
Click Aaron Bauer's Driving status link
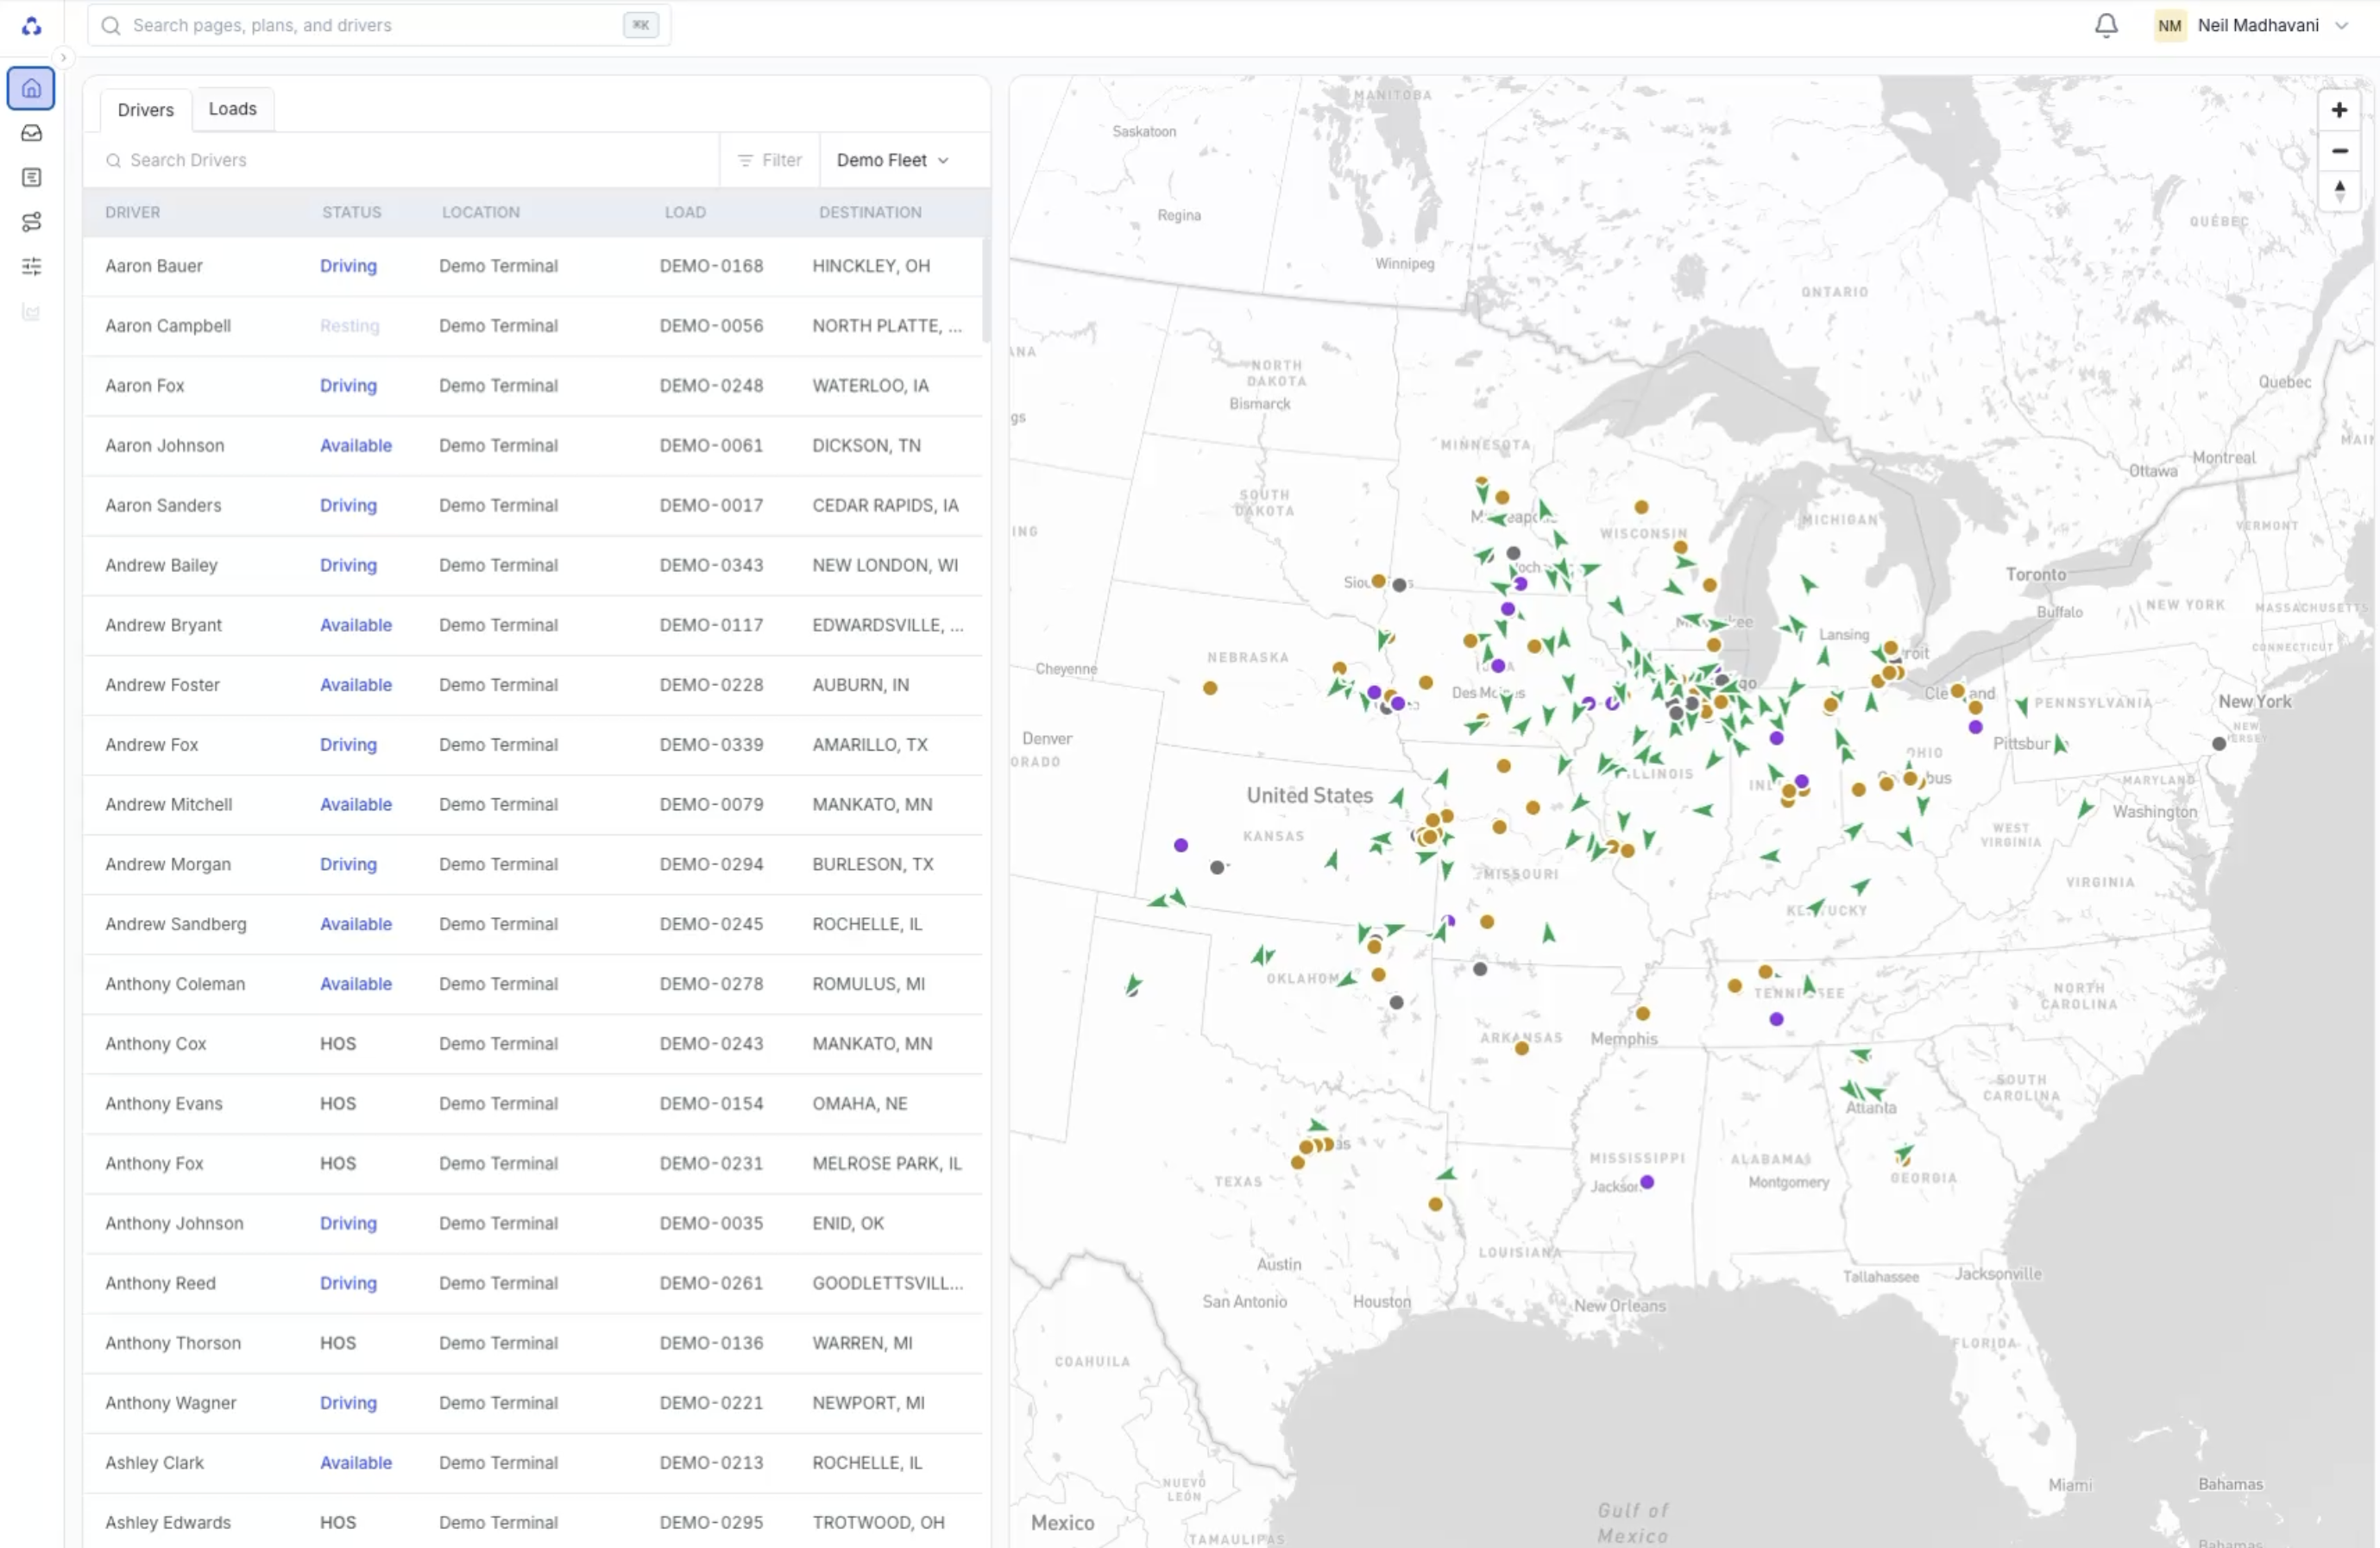coord(348,266)
